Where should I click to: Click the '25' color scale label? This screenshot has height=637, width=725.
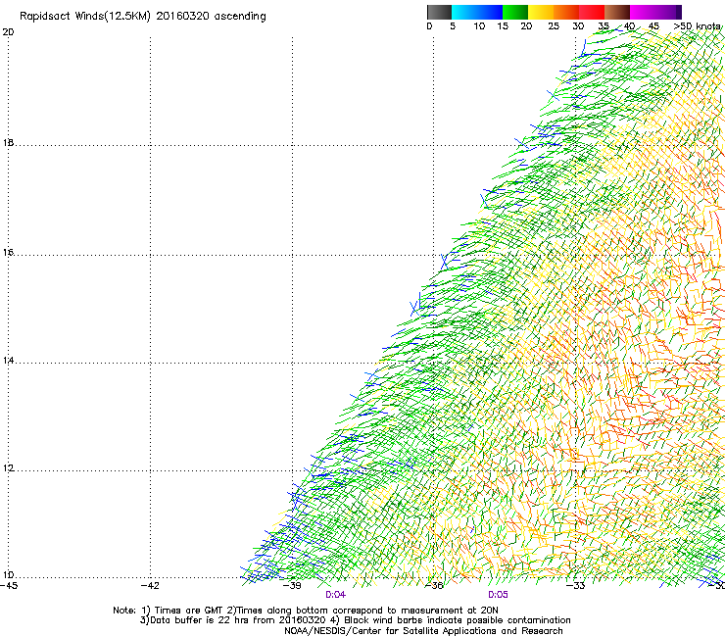(x=554, y=25)
